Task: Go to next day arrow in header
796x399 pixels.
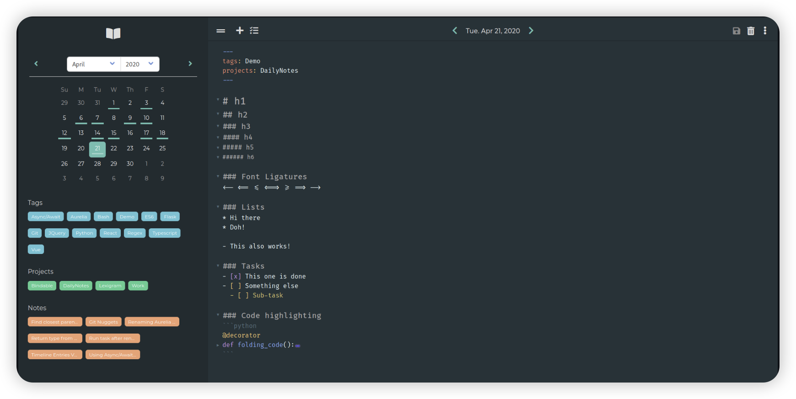Action: pos(531,30)
